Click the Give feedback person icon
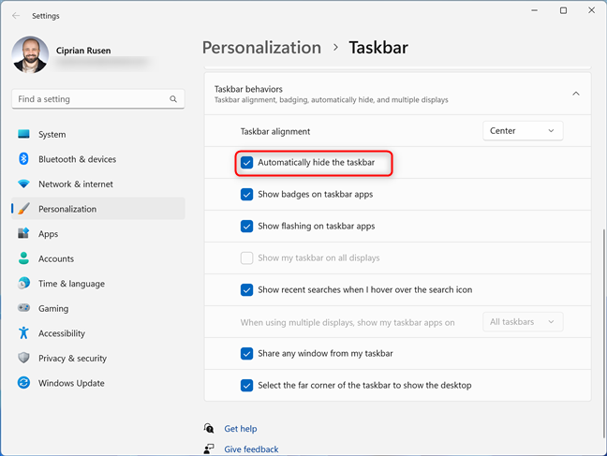This screenshot has width=607, height=456. point(209,449)
